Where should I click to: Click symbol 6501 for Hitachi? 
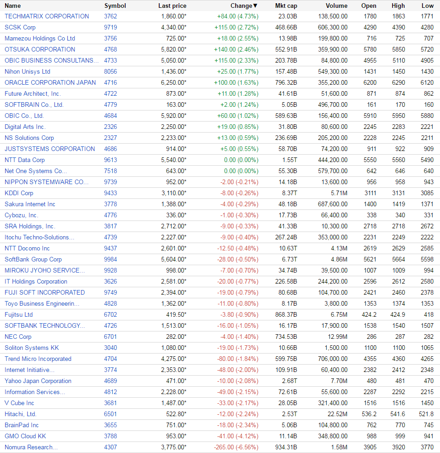point(110,414)
